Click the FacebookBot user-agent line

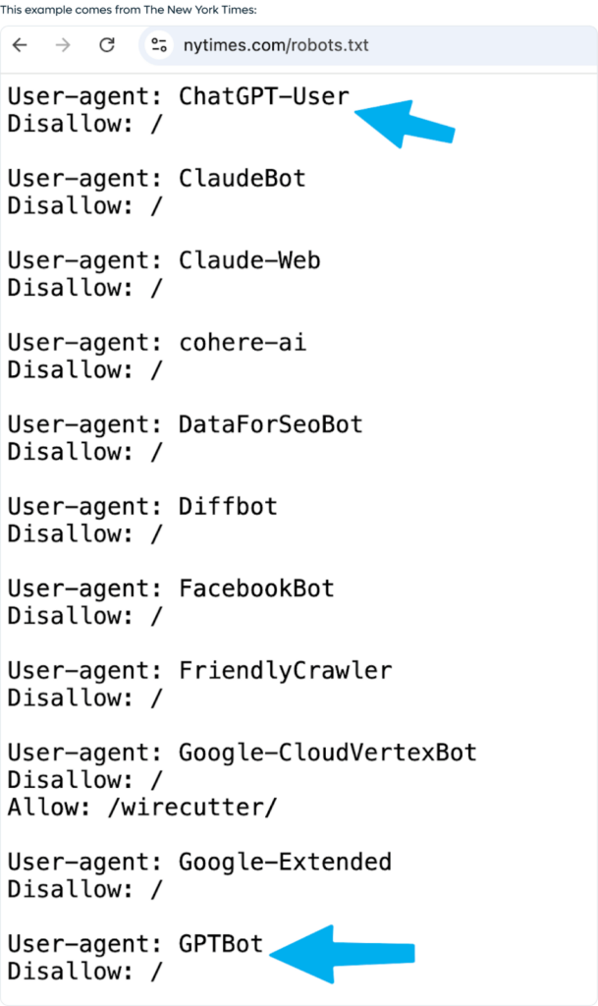(x=171, y=588)
